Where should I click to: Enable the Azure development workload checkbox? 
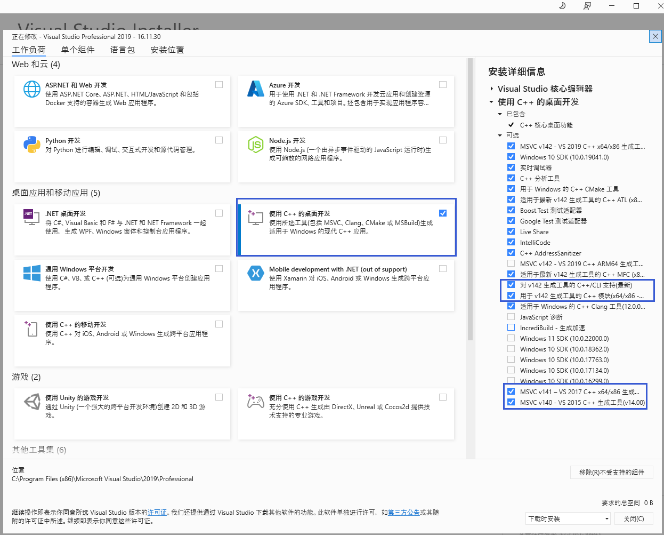tap(443, 84)
